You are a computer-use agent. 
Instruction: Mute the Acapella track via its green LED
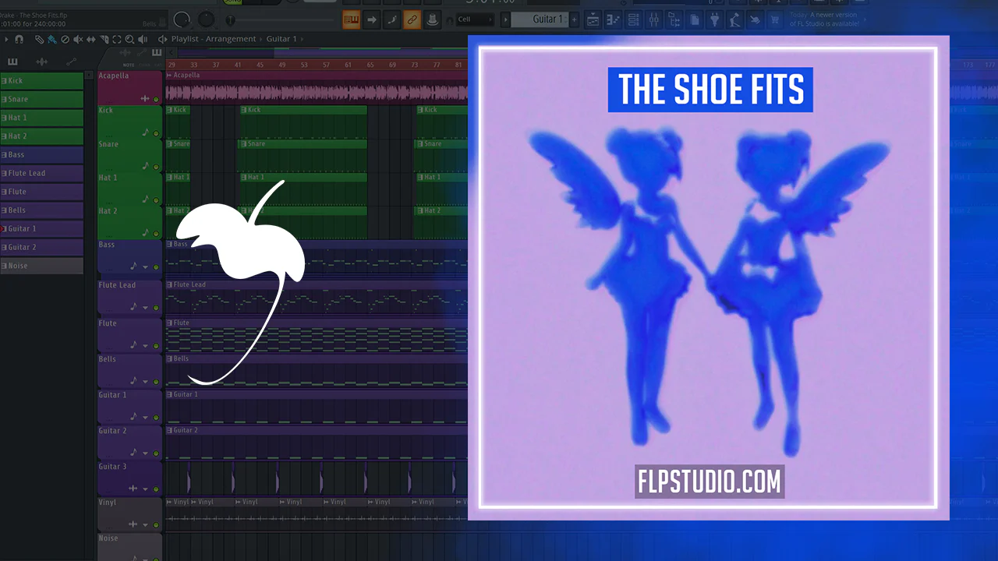(156, 100)
